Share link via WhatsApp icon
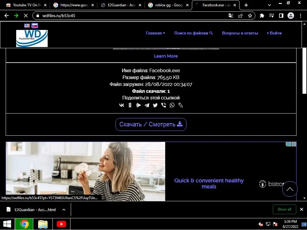 pyautogui.click(x=172, y=105)
